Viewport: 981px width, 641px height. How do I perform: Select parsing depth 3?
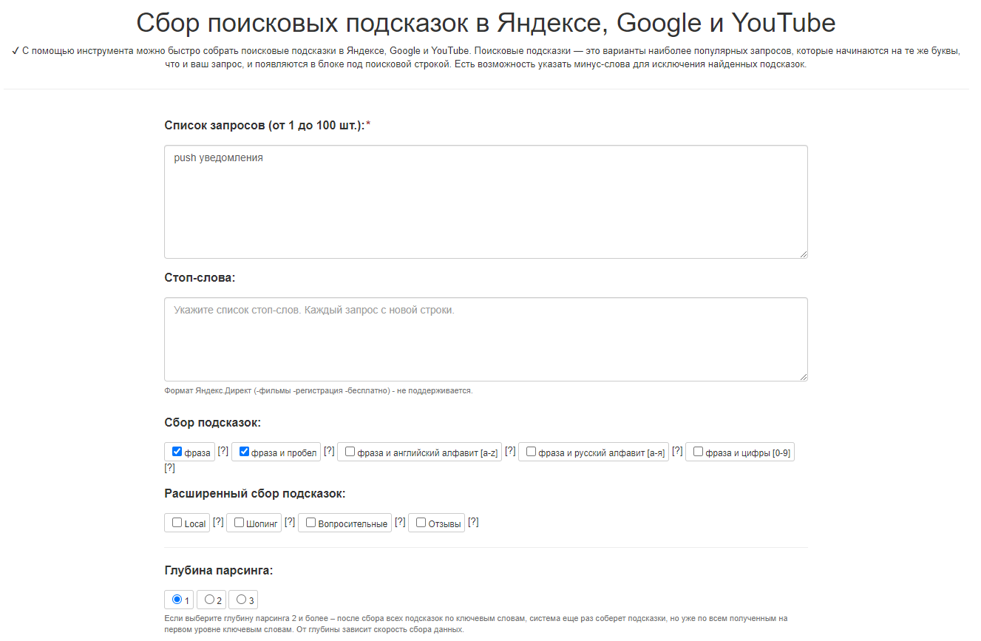pyautogui.click(x=241, y=600)
